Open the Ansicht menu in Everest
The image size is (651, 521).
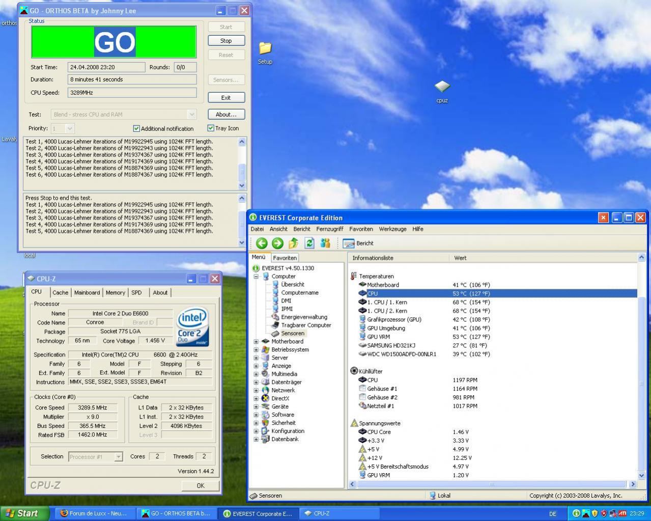click(x=278, y=229)
